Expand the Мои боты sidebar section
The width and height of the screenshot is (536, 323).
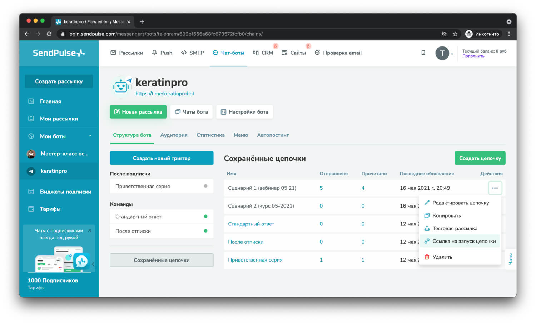point(59,136)
